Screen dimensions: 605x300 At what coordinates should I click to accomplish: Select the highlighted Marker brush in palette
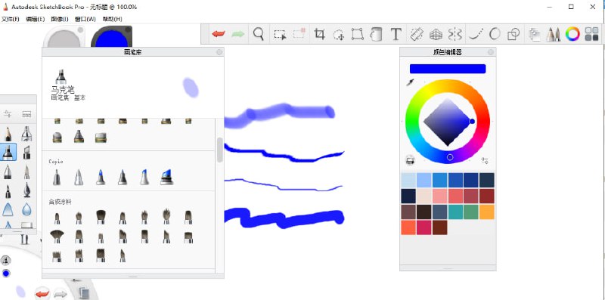[8, 153]
